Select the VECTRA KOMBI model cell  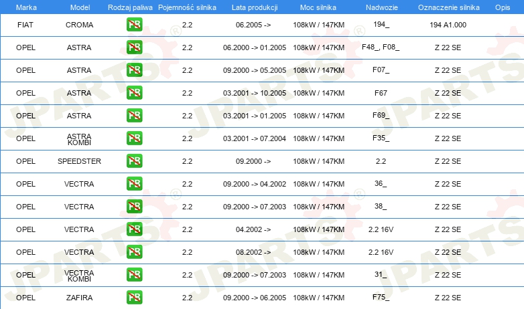tap(79, 276)
